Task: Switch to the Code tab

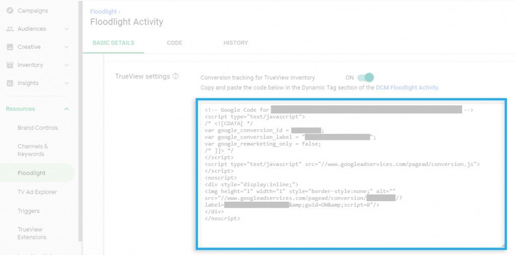Action: point(174,43)
